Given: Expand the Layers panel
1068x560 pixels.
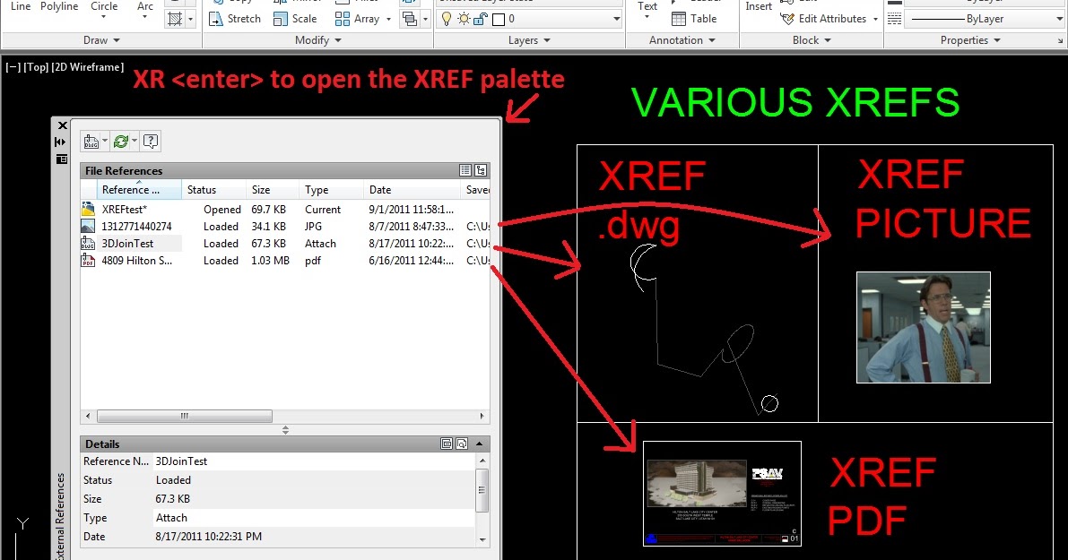Looking at the screenshot, I should (528, 40).
